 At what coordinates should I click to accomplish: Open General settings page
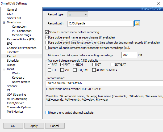(12, 10)
